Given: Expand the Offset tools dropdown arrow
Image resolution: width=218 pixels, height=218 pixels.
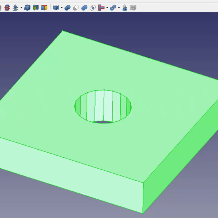Looking at the screenshot, I should click(x=21, y=8).
